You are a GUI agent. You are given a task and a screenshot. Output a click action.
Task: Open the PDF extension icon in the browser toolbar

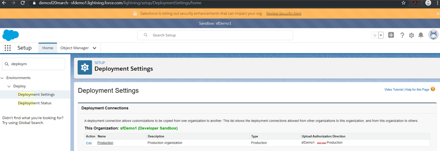click(415, 3)
